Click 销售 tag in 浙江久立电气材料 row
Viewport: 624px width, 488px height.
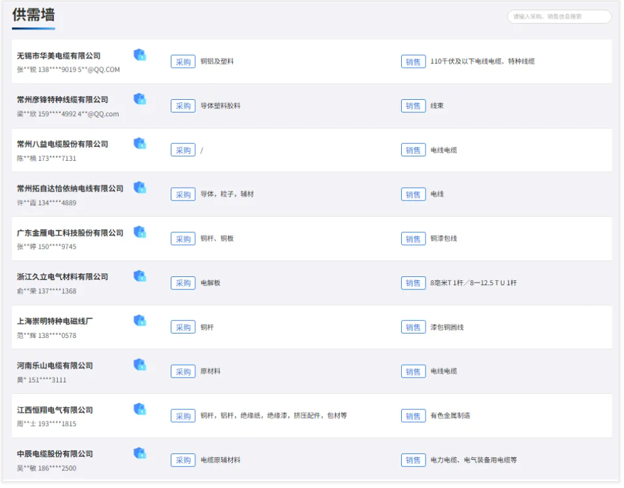click(x=414, y=283)
